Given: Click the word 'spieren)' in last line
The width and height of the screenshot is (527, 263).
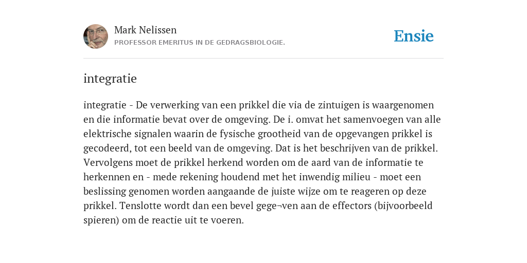Looking at the screenshot, I should (101, 220).
